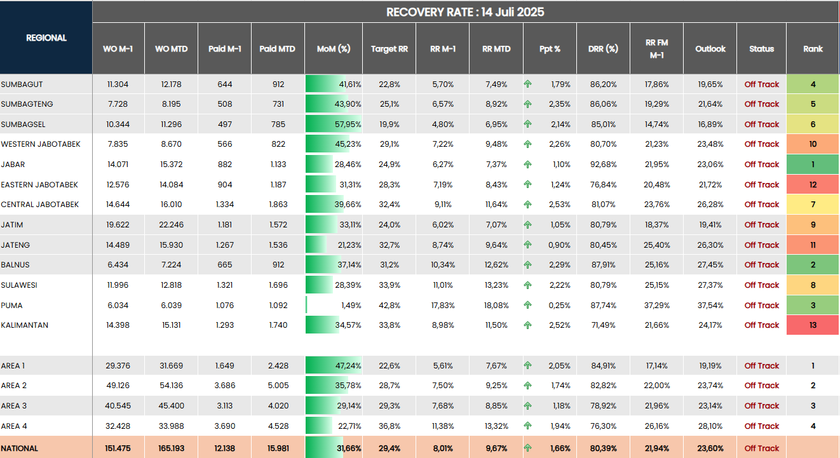Click the NATIONAL row green up arrow
This screenshot has height=458, width=840.
(527, 448)
